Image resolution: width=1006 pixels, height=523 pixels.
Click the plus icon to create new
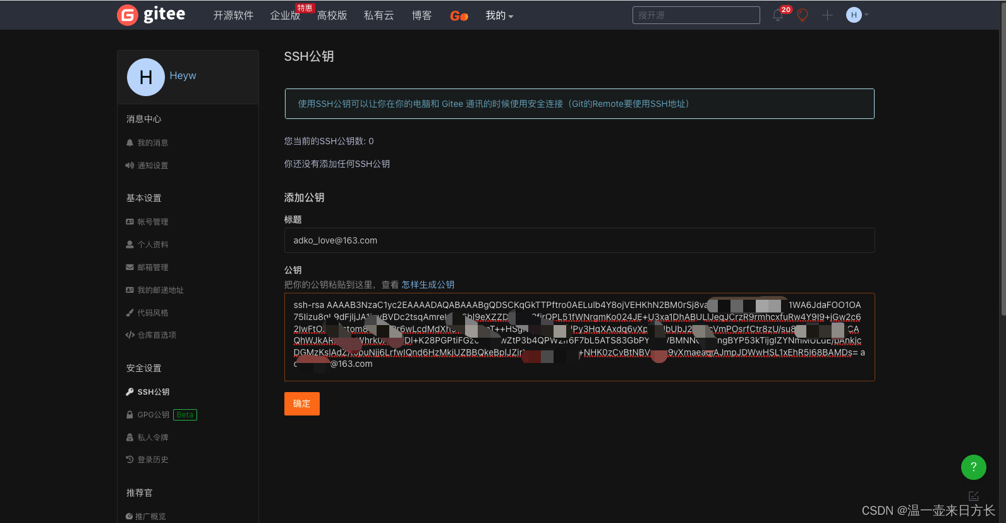pyautogui.click(x=827, y=15)
